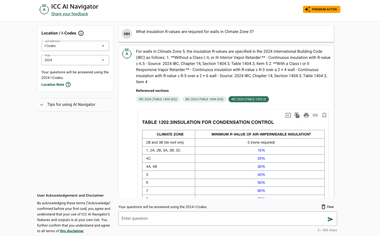Select the IBC 2024 (TABLE 1404.3(4)) reference chip
The image size is (380, 236).
point(204,99)
